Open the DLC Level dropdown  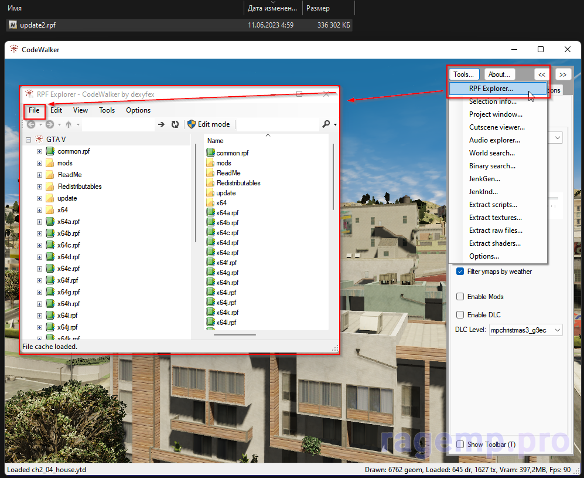(x=525, y=330)
